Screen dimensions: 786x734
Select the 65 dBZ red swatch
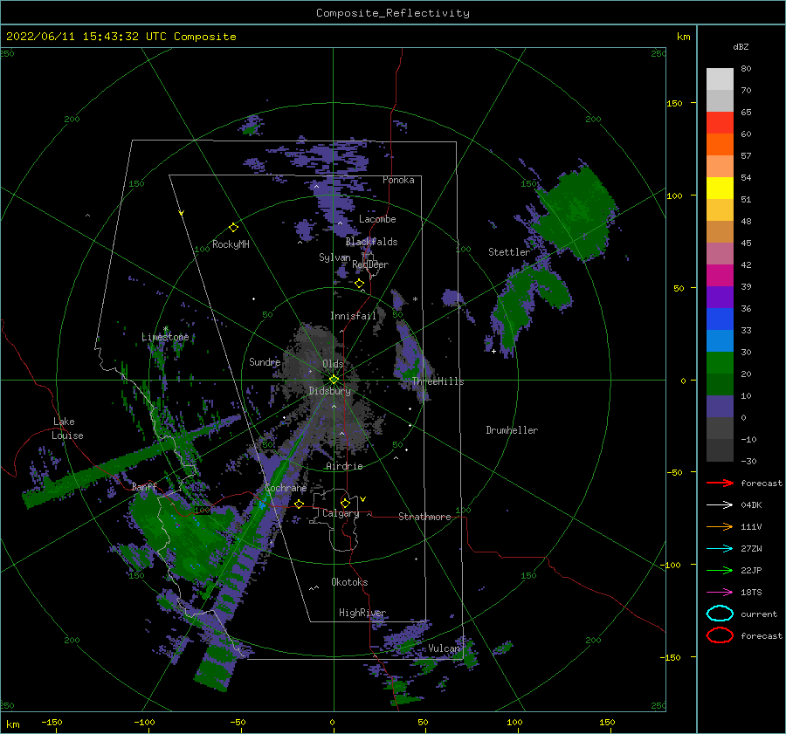coord(720,122)
